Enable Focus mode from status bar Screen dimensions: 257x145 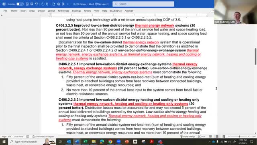click(x=202, y=137)
